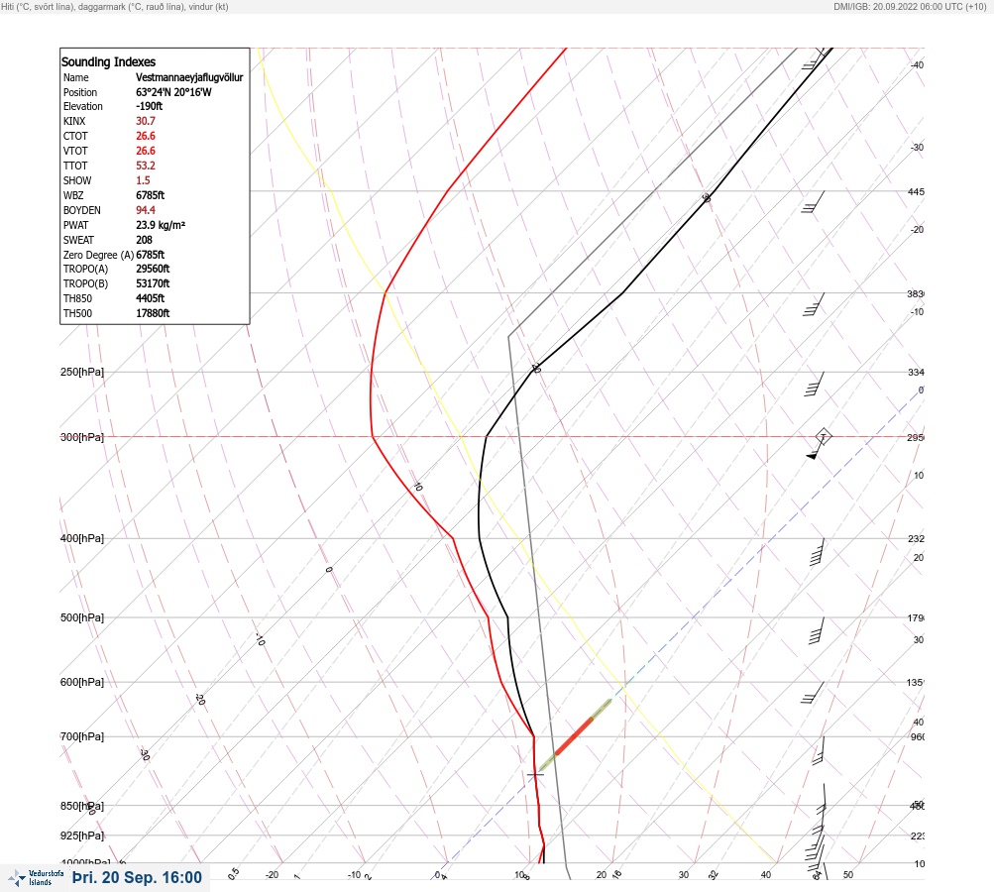
Task: Click the 400[hPa] pressure label
Action: click(x=82, y=538)
